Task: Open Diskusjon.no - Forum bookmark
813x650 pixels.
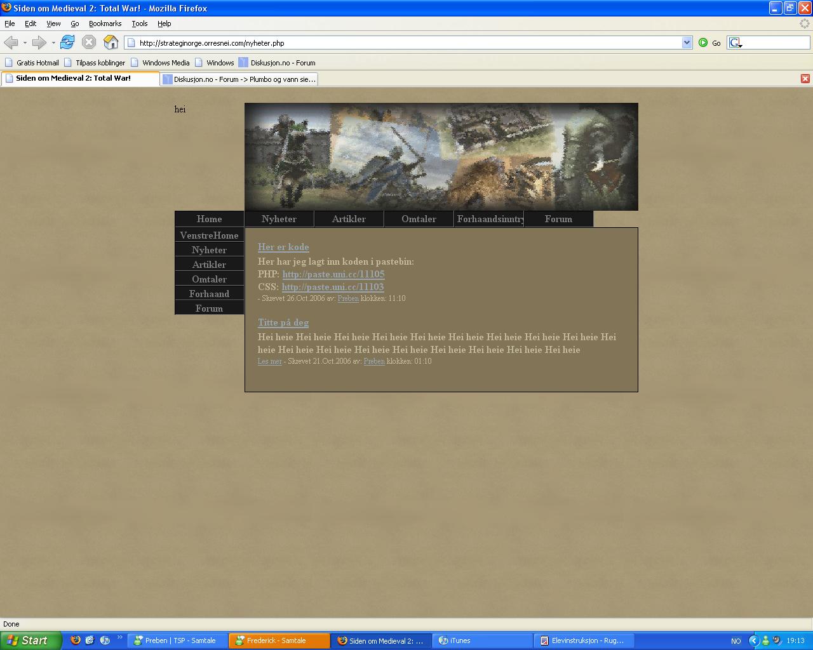Action: 277,63
